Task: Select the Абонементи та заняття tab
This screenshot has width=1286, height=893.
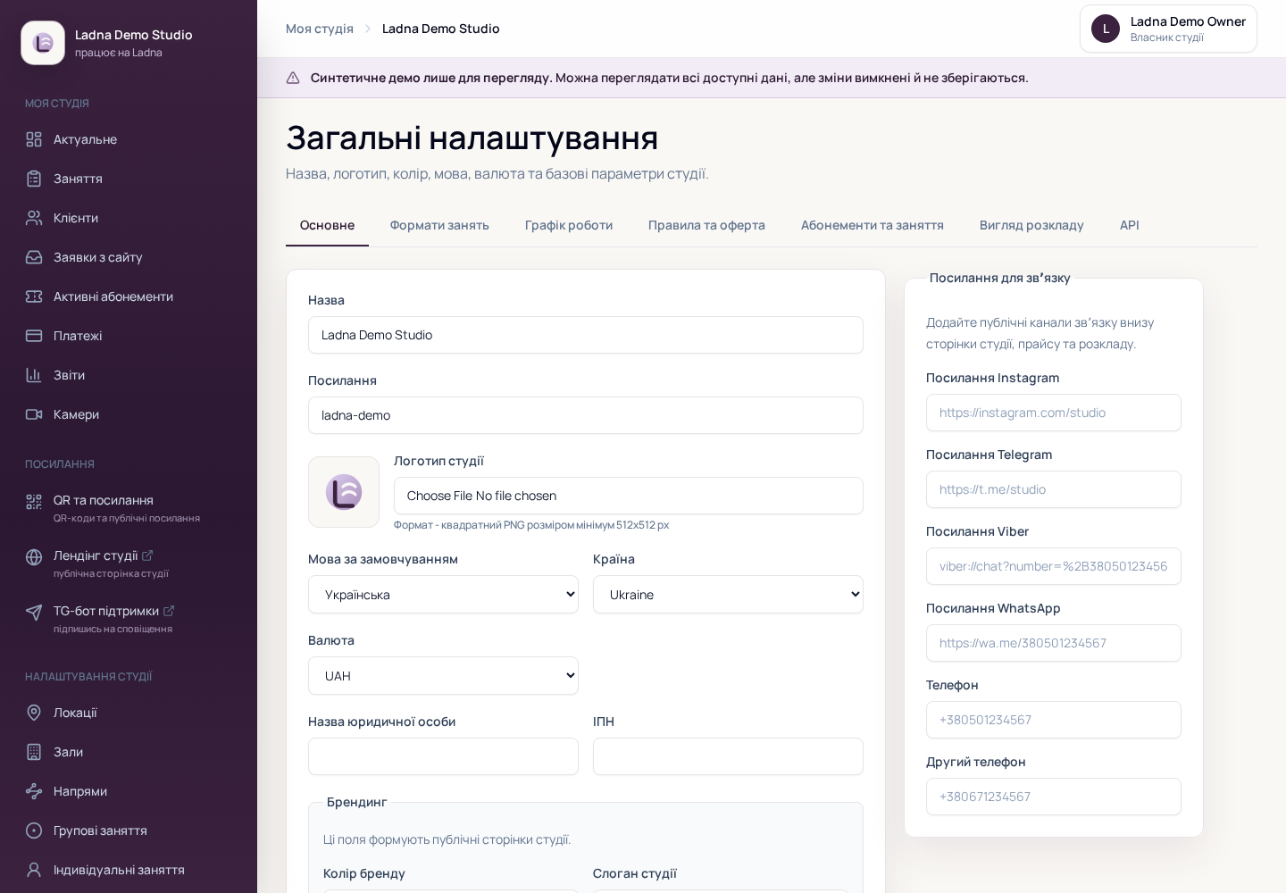Action: (x=873, y=225)
